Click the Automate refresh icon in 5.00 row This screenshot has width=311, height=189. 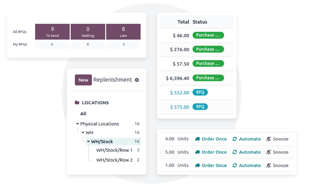tap(235, 152)
